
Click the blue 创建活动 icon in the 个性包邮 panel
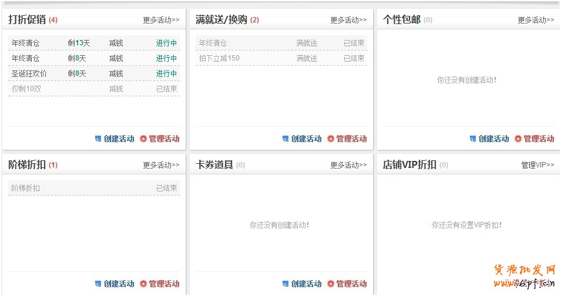pos(473,139)
